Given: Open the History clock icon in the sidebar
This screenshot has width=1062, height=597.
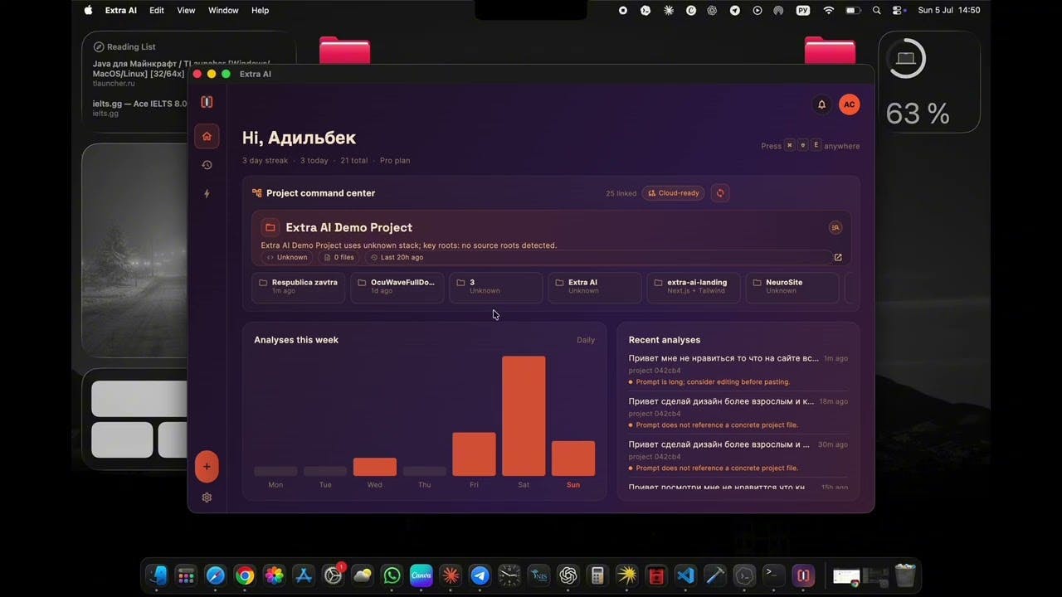Looking at the screenshot, I should [207, 165].
